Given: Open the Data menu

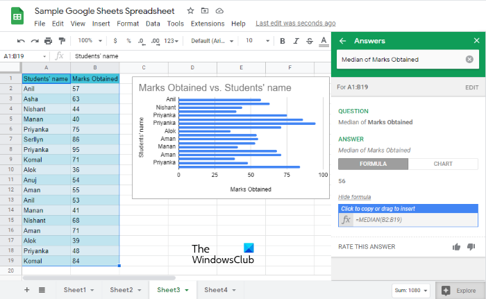Looking at the screenshot, I should tap(153, 24).
